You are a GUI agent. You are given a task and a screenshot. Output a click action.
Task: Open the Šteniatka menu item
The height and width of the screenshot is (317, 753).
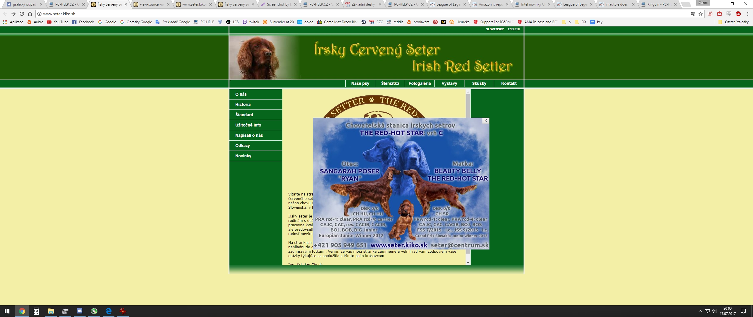pyautogui.click(x=390, y=83)
